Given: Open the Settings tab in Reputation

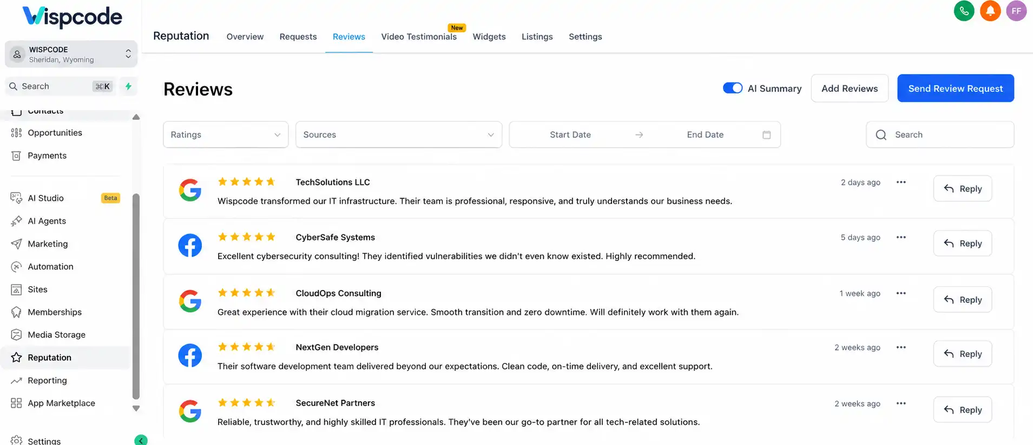Looking at the screenshot, I should [585, 37].
